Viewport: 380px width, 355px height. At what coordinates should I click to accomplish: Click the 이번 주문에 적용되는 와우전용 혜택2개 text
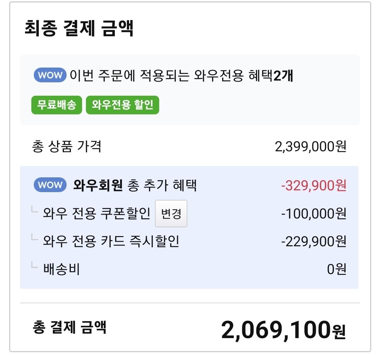181,76
